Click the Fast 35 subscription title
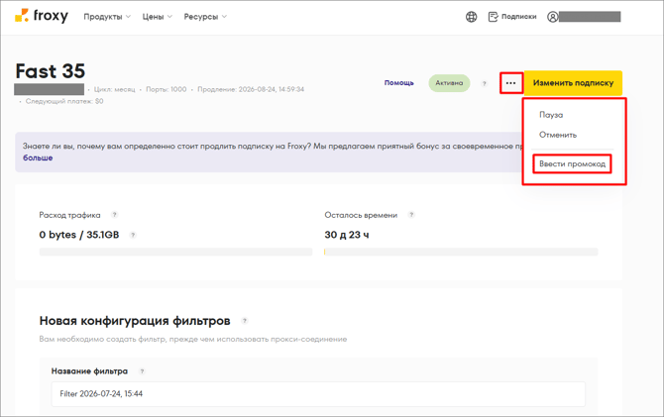 pos(51,71)
